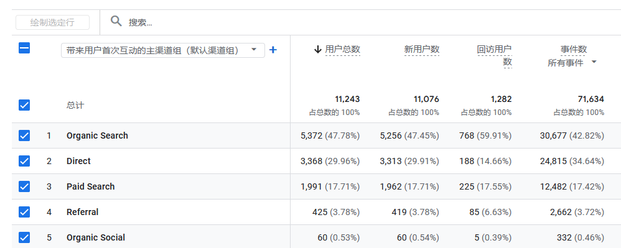The height and width of the screenshot is (248, 621).
Task: Click the 总计 row label
Action: point(75,105)
